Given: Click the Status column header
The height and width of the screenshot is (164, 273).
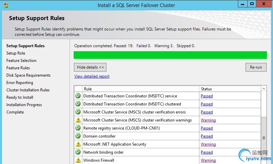Looking at the screenshot, I should click(206, 89).
